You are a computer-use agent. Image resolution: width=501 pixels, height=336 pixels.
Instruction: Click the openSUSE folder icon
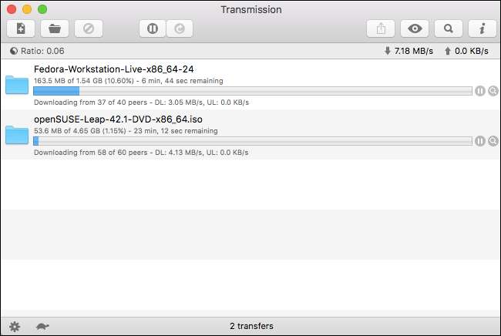coord(16,135)
